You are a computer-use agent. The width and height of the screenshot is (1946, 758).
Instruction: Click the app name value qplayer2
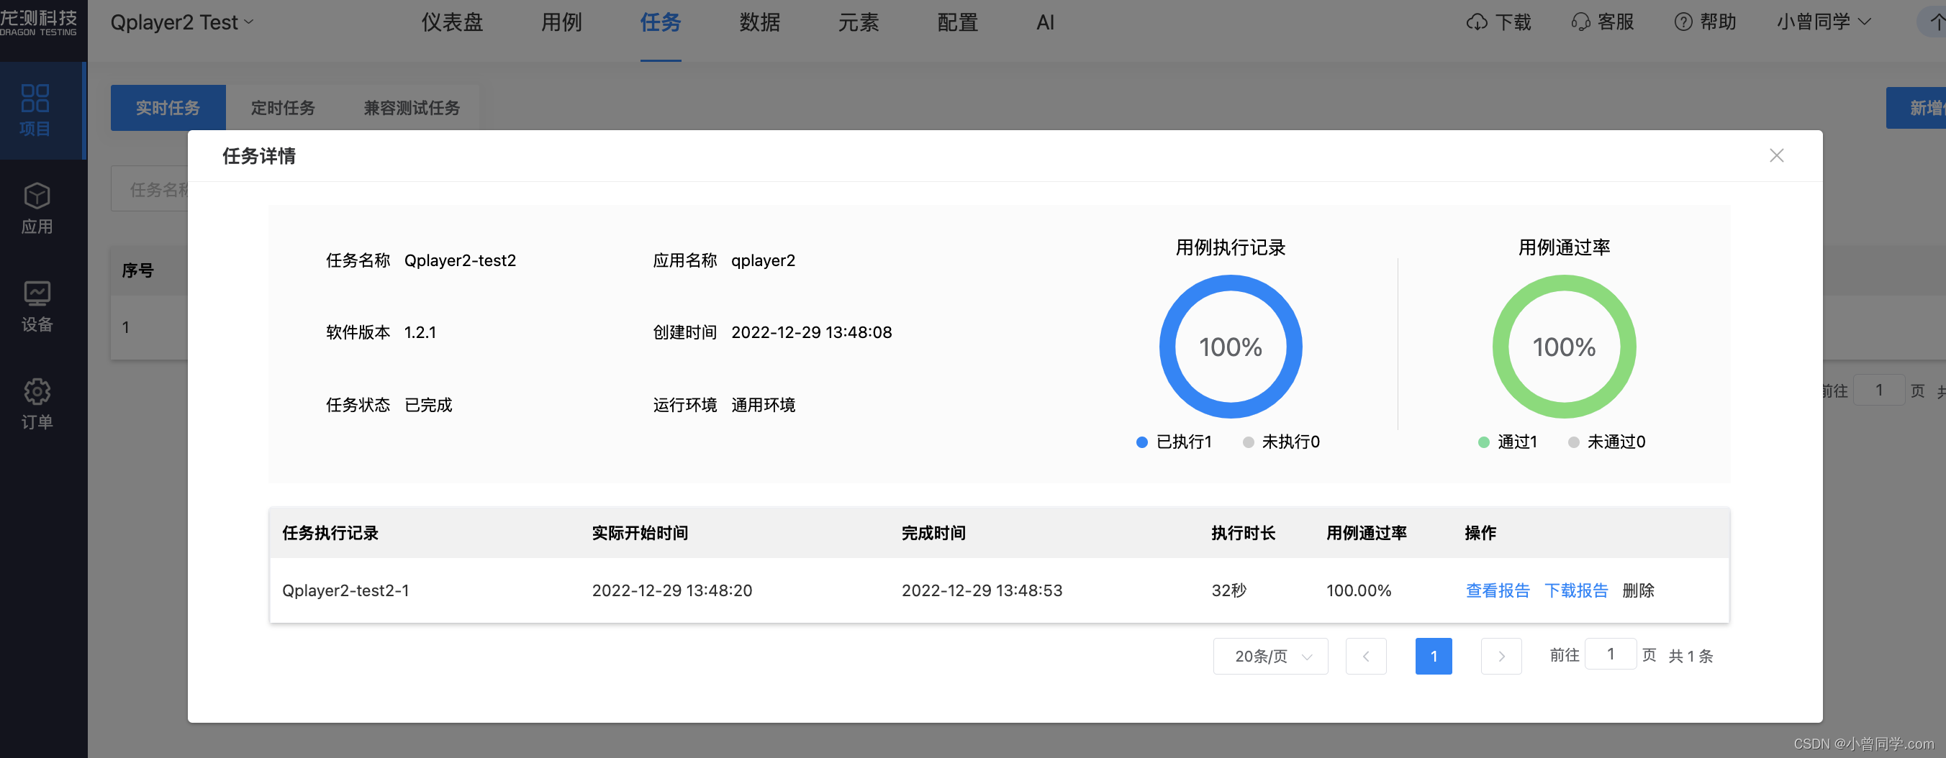coord(763,260)
